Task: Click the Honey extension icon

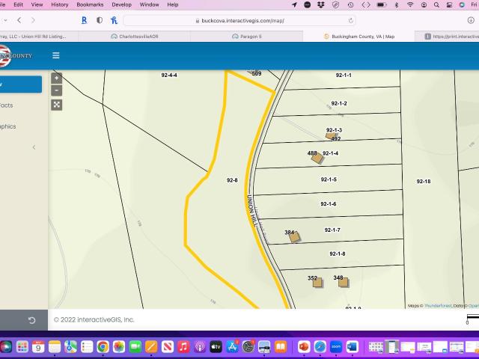Action: click(x=115, y=20)
